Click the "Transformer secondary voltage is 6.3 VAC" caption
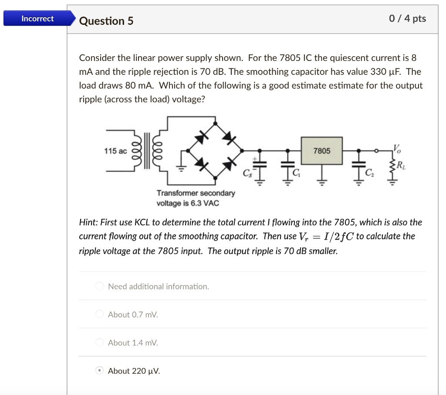The height and width of the screenshot is (395, 446). coord(196,198)
